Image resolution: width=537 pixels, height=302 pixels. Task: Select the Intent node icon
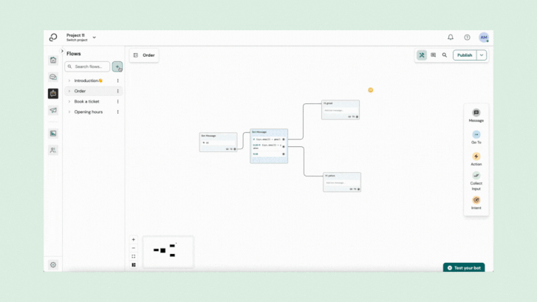point(476,200)
